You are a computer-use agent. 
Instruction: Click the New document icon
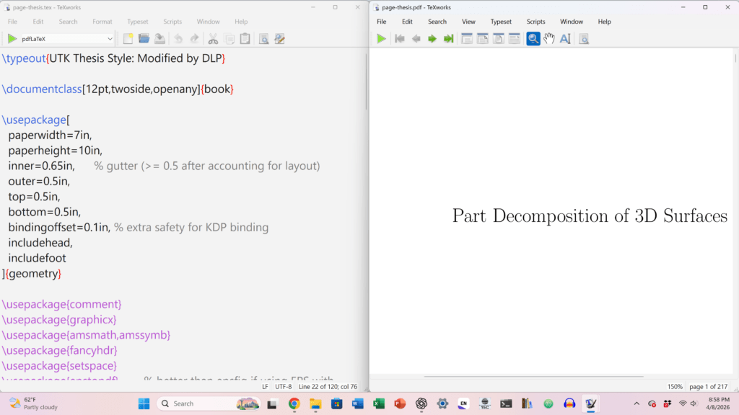pos(128,39)
